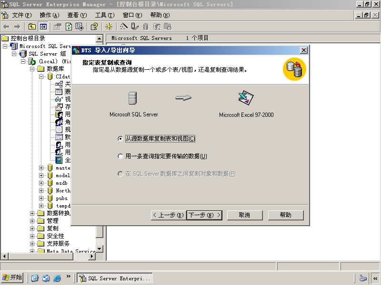
Task: Expand the system tray hidden icons arrow
Action: coord(375,278)
